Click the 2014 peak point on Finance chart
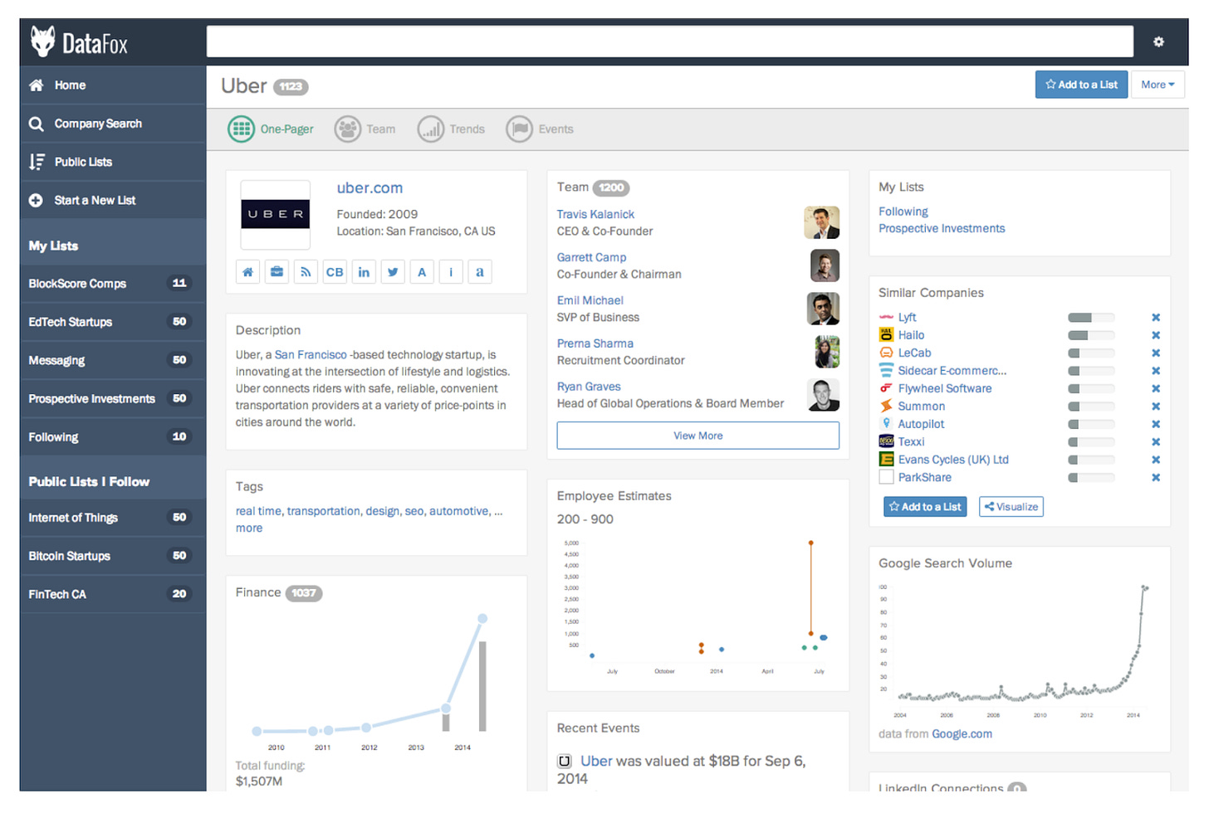This screenshot has width=1209, height=823. pos(482,619)
